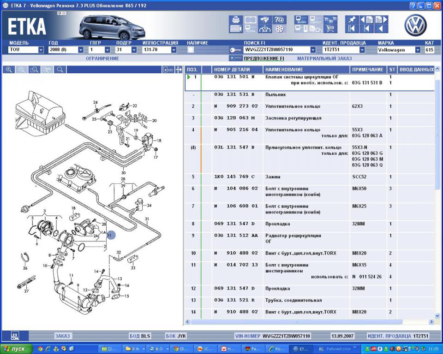Open the Иллюстрация dropdown
The height and width of the screenshot is (354, 443).
click(x=174, y=50)
